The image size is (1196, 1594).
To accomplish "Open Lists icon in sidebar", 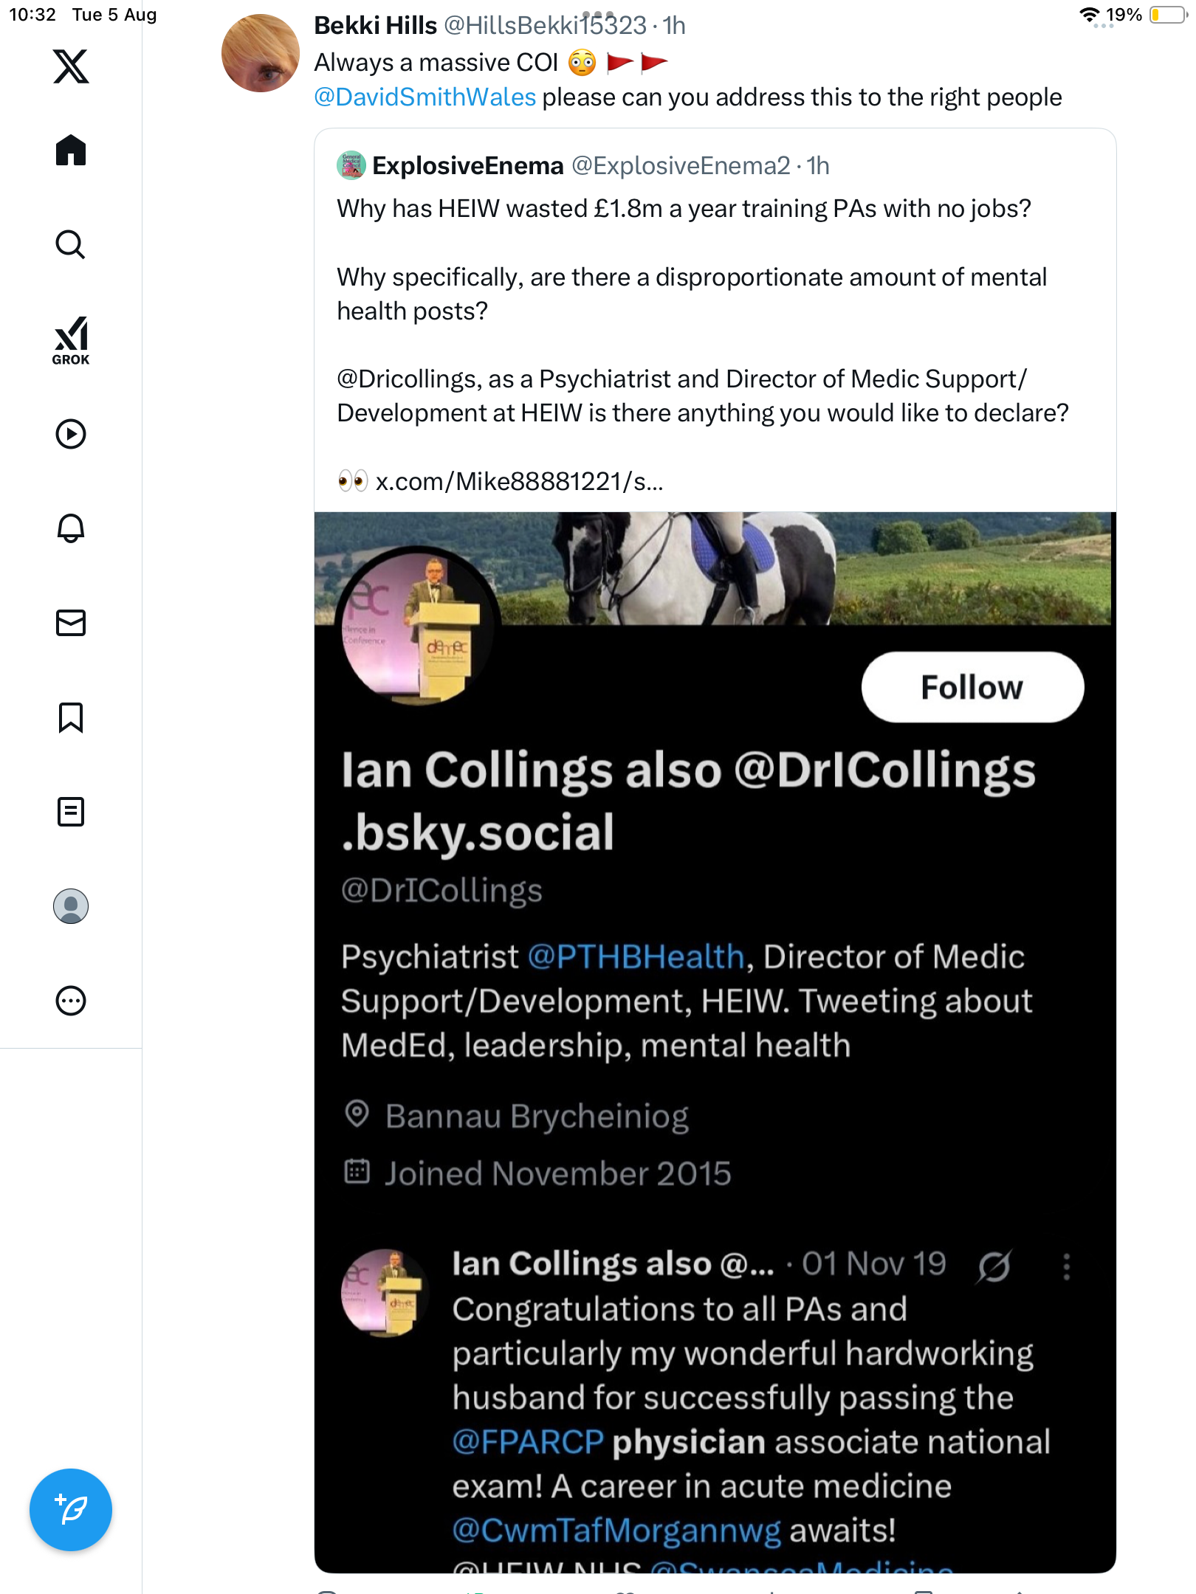I will 71,812.
